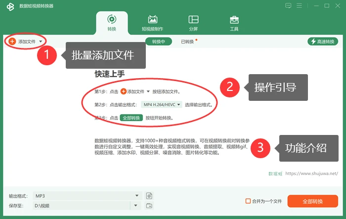
Task: Click the lightning bolt high-speed conversion icon
Action: (313, 42)
